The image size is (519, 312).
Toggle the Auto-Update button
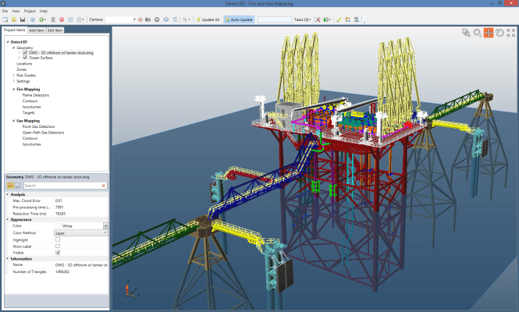pyautogui.click(x=240, y=19)
